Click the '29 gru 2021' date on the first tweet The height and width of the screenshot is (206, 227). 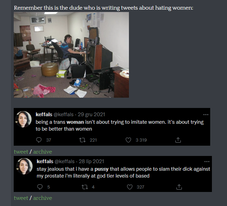coord(91,114)
